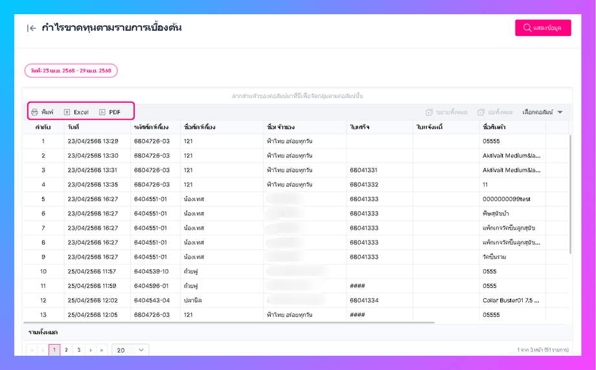Go to page 2 of the table
Image resolution: width=596 pixels, height=370 pixels.
[66, 350]
